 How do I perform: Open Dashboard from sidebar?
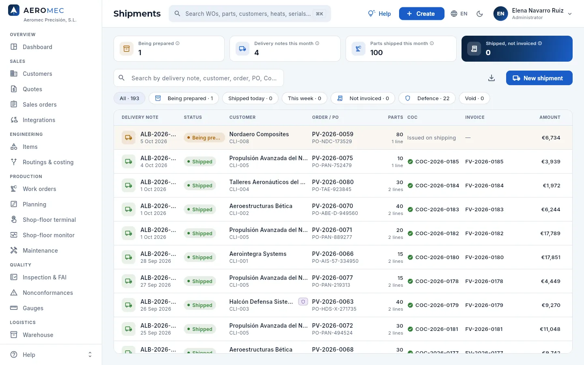click(51, 47)
